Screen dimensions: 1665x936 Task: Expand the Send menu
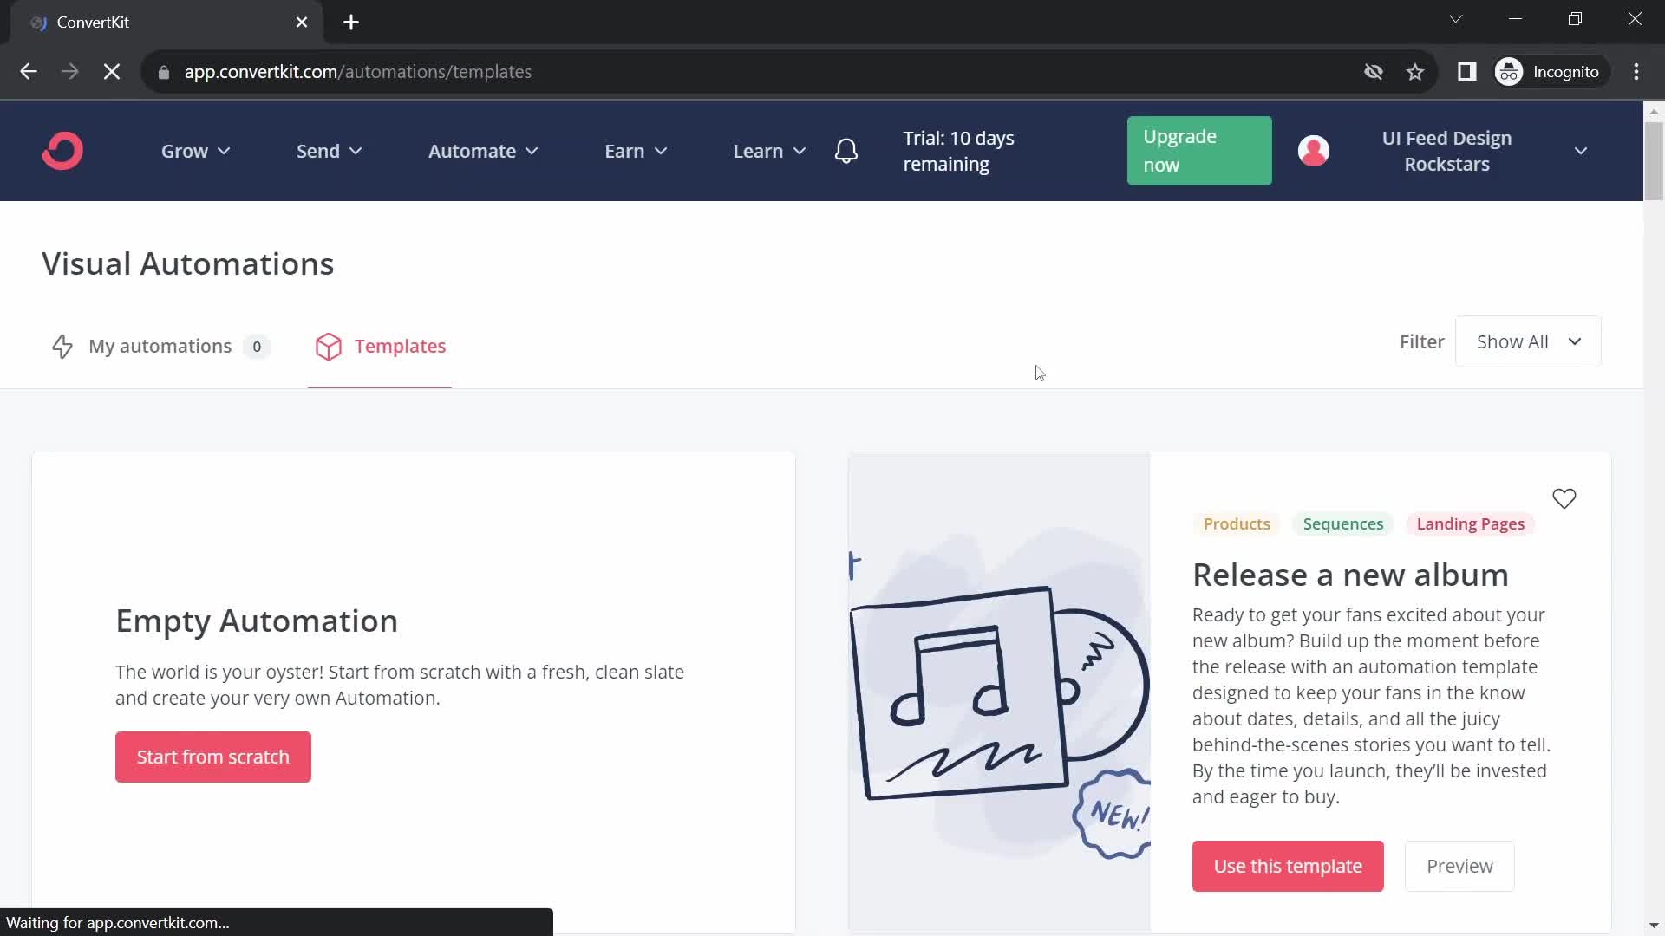click(330, 151)
